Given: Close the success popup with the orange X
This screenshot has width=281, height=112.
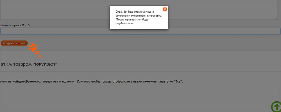Looking at the screenshot, I should [x=165, y=9].
